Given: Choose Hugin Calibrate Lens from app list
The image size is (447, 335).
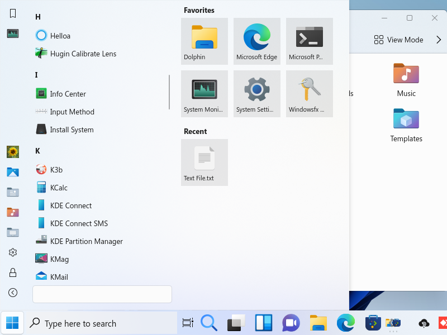Looking at the screenshot, I should click(83, 54).
